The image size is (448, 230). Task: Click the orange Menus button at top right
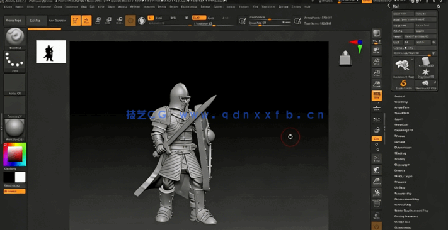click(367, 1)
